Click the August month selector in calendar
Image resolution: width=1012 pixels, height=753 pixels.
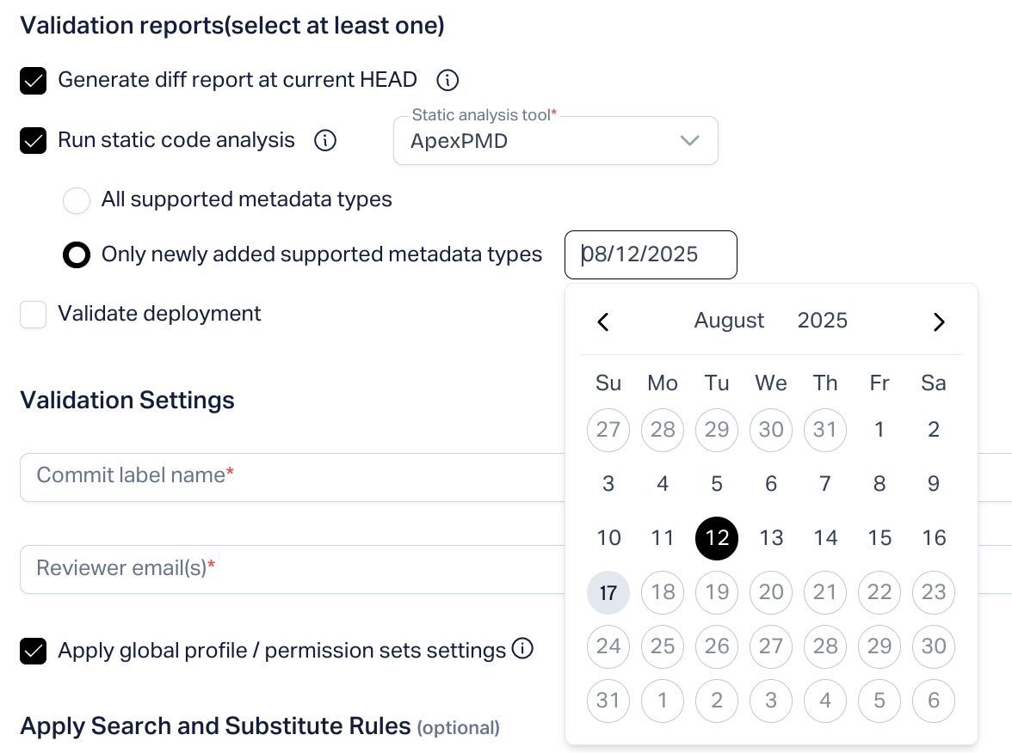click(729, 321)
